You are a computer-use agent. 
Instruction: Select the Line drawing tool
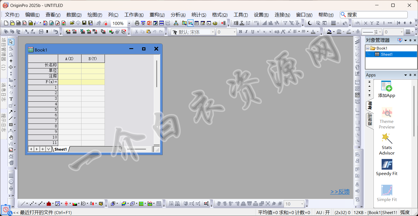point(11,118)
